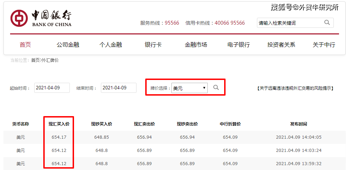Viewport: 346px width, 170px height.
Task: Select 个人金融 in navigation bar
Action: pos(111,44)
